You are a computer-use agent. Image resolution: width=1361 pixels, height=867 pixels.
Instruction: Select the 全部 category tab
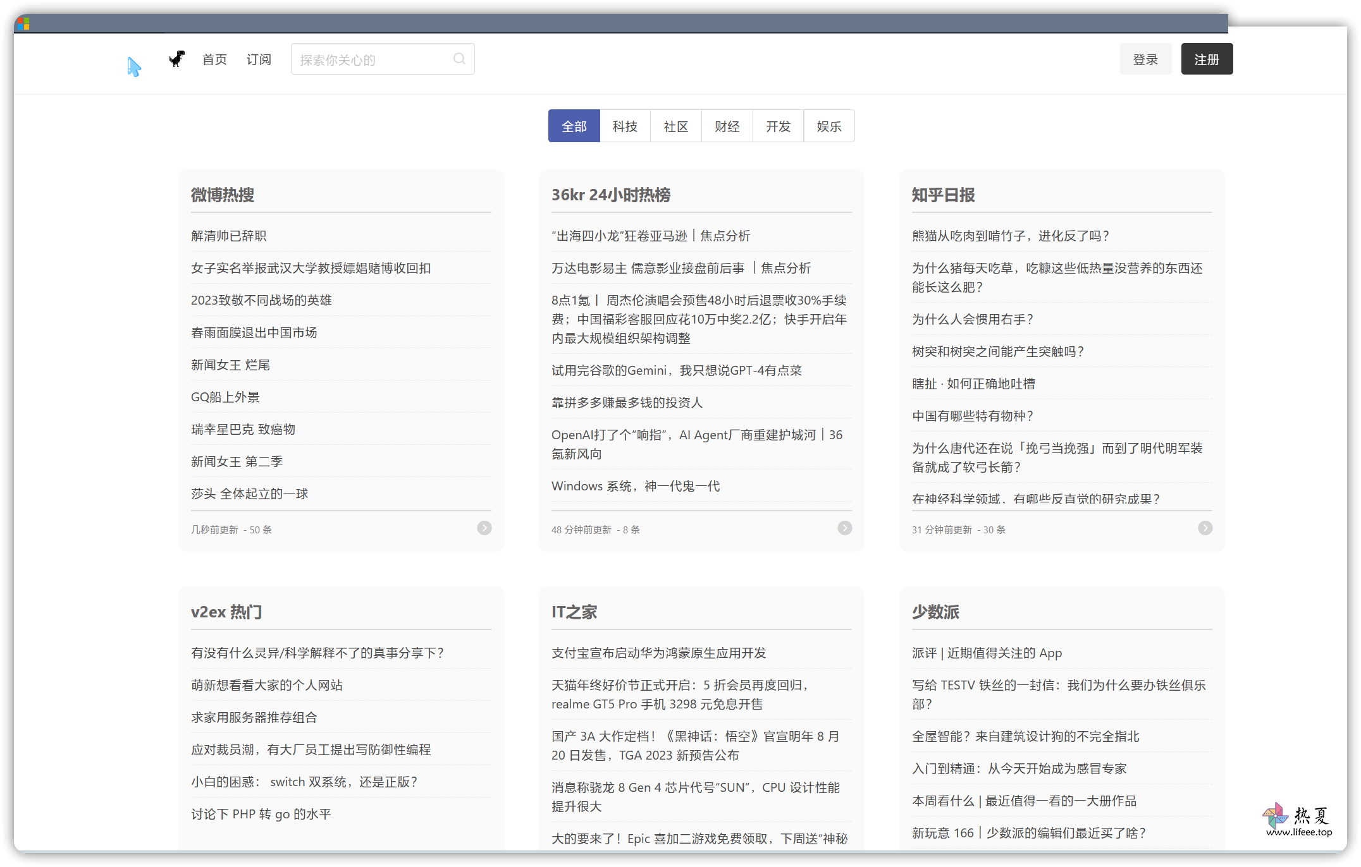[x=574, y=126]
